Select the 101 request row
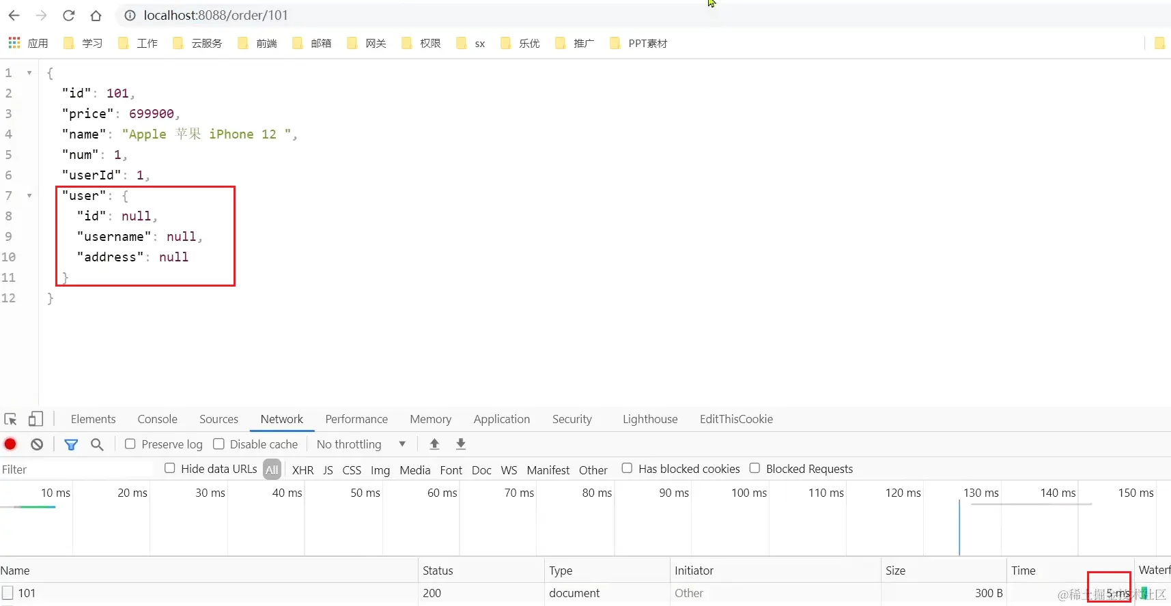Viewport: 1171px width, 606px height. [585, 593]
